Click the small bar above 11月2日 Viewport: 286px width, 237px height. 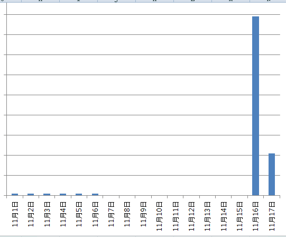pyautogui.click(x=31, y=195)
